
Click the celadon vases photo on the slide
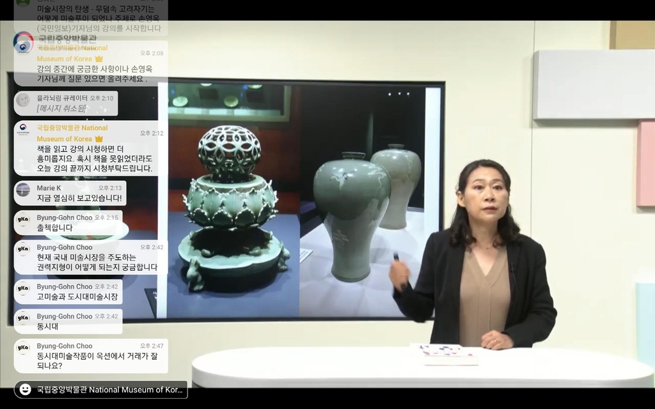pyautogui.click(x=363, y=200)
